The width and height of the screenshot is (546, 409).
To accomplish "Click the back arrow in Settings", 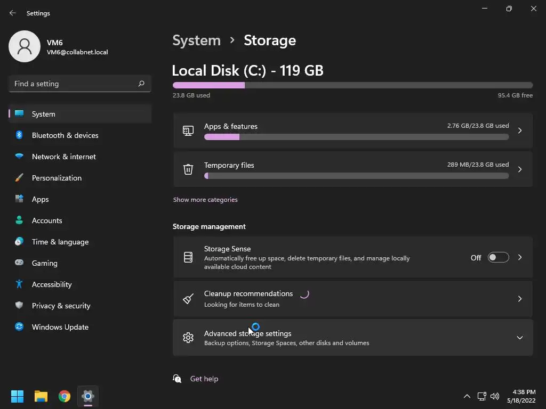I will (13, 13).
